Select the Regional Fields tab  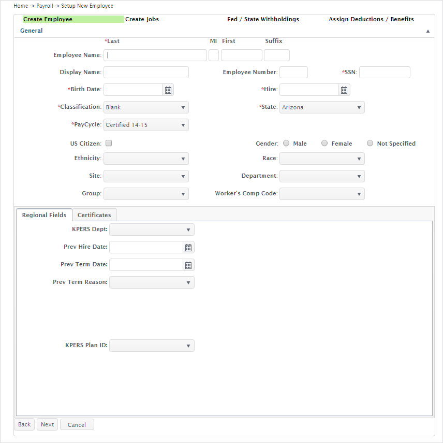coord(44,215)
